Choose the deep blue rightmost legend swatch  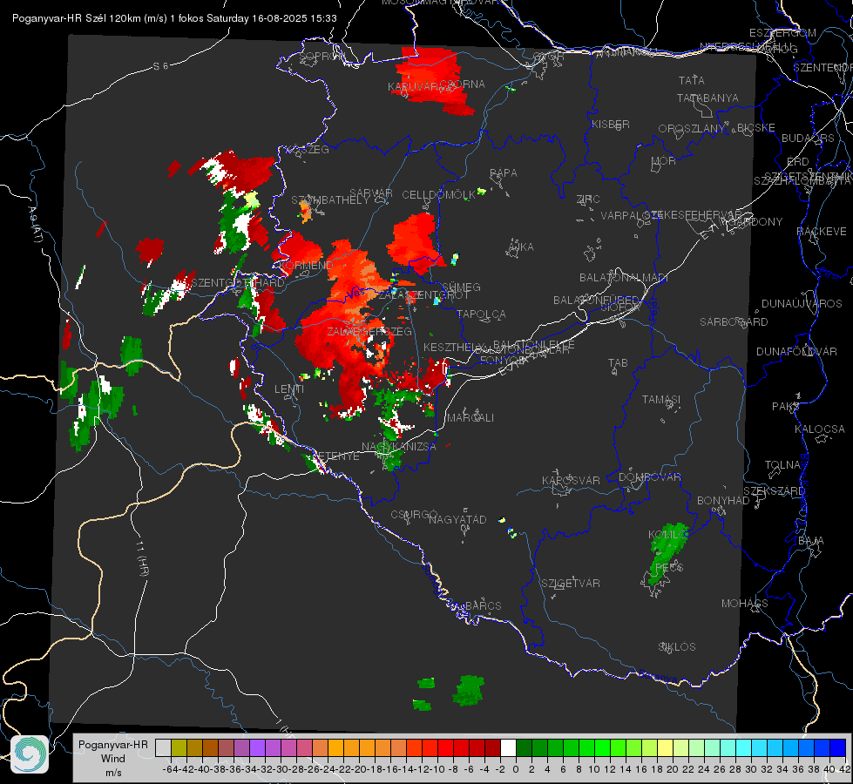838,748
